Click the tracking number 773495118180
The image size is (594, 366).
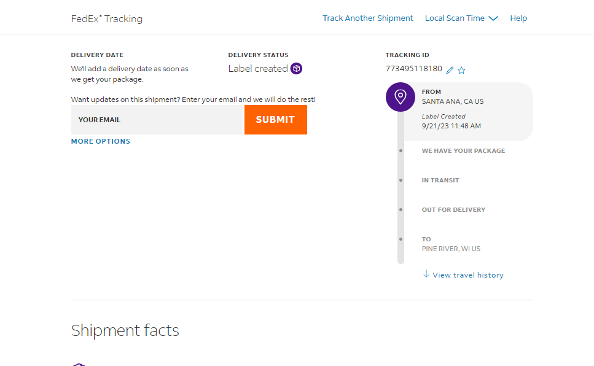click(x=413, y=69)
